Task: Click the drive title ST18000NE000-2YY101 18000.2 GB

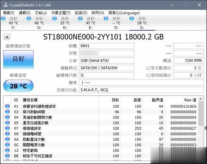Action: (103, 37)
